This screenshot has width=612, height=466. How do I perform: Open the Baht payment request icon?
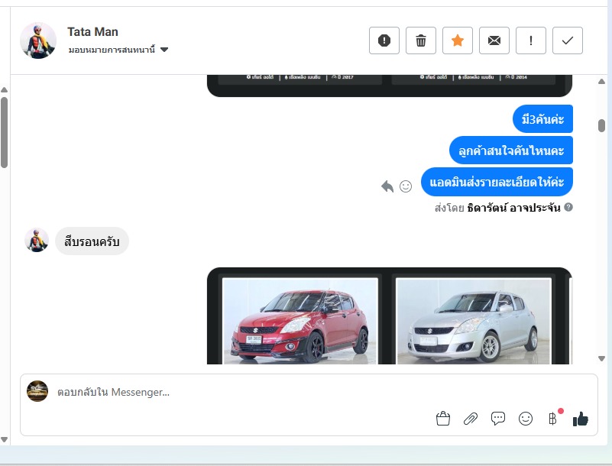coord(553,419)
